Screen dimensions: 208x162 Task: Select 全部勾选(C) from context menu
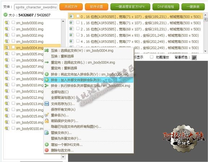(x=60, y=92)
